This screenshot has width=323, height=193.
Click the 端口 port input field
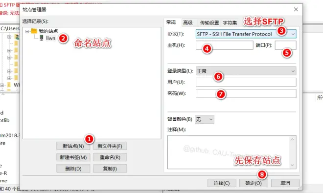(x=285, y=45)
